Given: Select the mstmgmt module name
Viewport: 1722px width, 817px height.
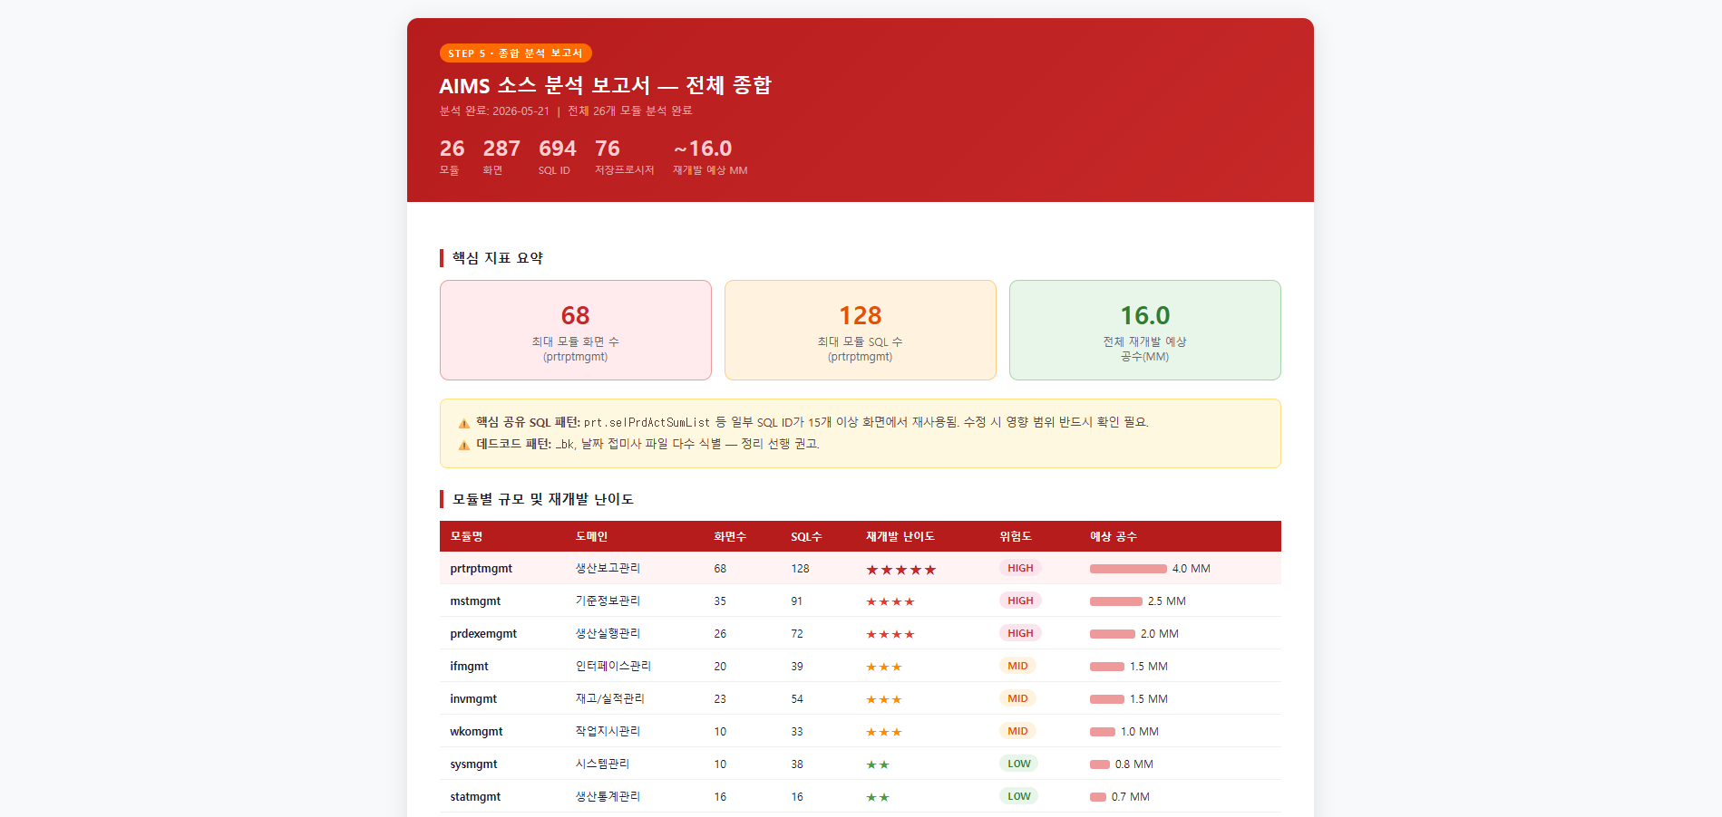Looking at the screenshot, I should pos(475,601).
